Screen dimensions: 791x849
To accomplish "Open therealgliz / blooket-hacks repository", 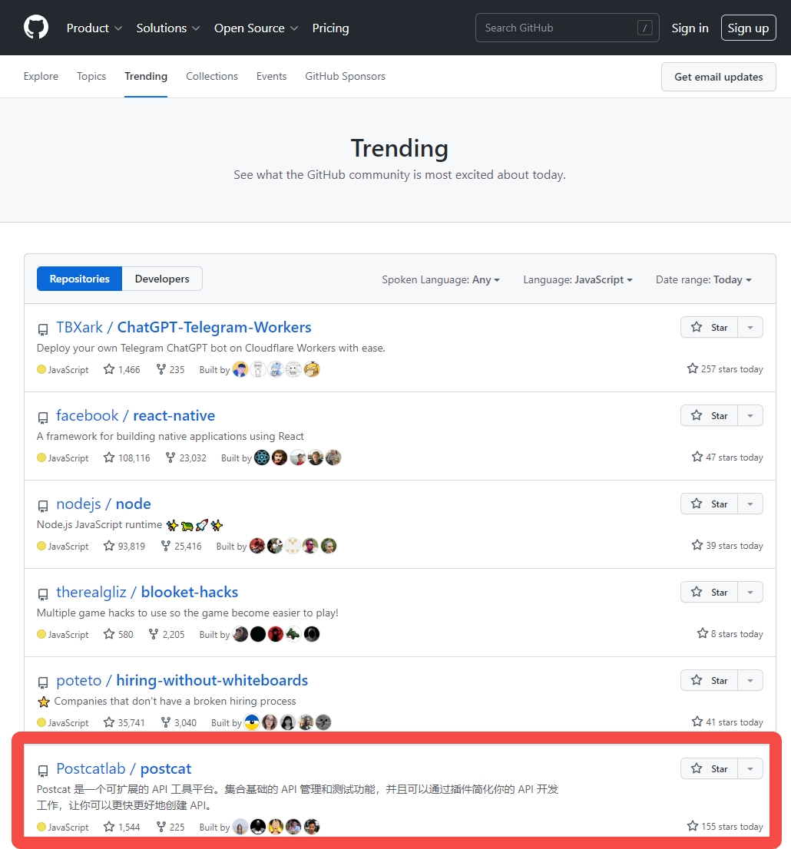I will click(147, 593).
